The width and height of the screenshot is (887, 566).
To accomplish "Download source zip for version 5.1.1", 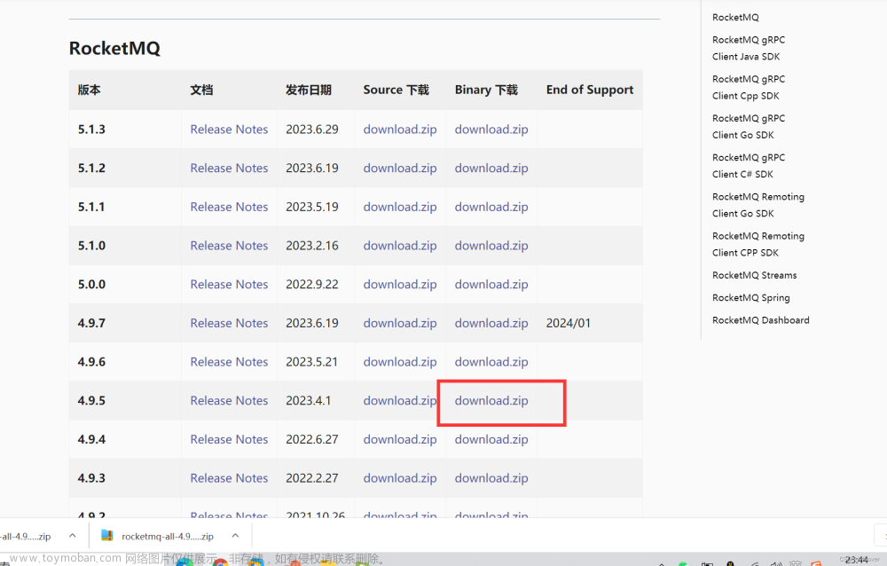I will (x=400, y=207).
